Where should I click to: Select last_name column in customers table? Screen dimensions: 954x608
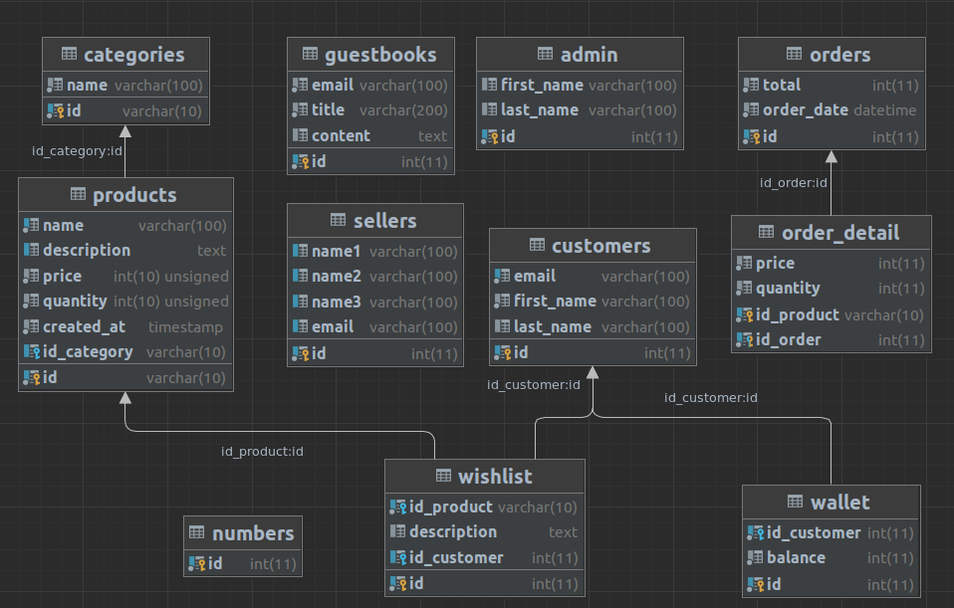[593, 327]
